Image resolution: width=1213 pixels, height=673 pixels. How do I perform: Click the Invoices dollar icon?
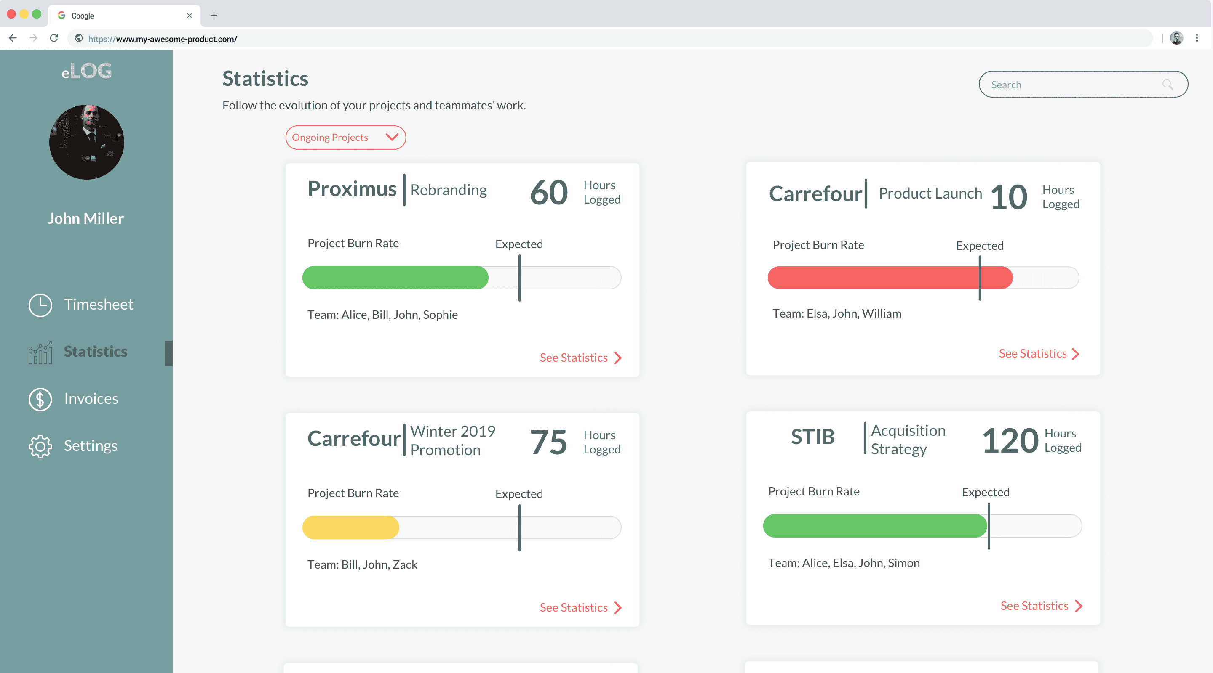(x=40, y=399)
